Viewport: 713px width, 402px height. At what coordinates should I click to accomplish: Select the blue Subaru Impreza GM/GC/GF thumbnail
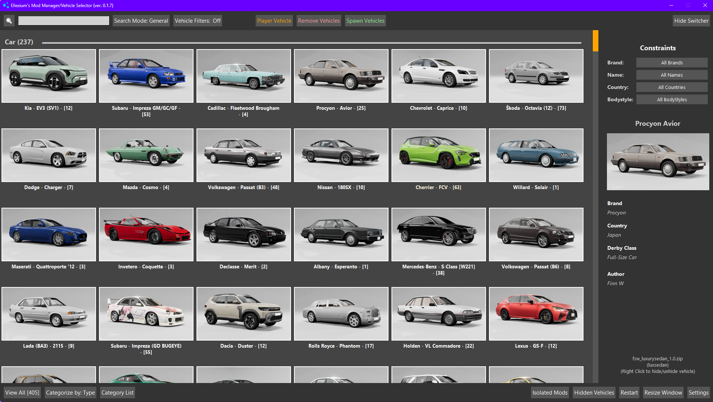click(146, 76)
